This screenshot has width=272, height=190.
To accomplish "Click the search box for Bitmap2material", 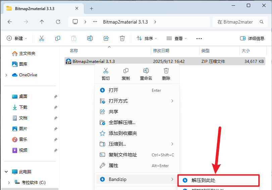I will coord(240,22).
